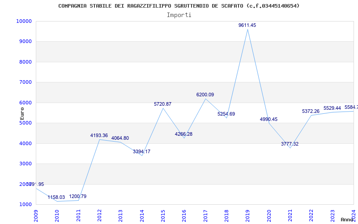Click the 2011 x-axis year label

tap(78, 216)
